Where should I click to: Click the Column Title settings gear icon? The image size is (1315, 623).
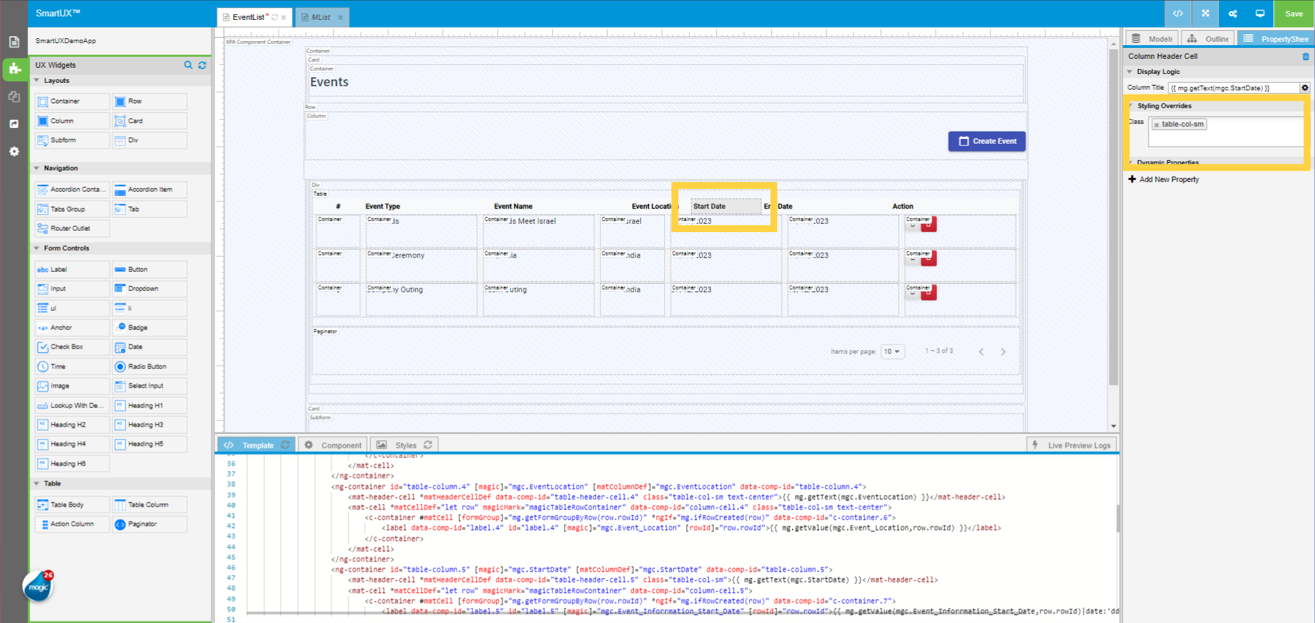(x=1305, y=88)
